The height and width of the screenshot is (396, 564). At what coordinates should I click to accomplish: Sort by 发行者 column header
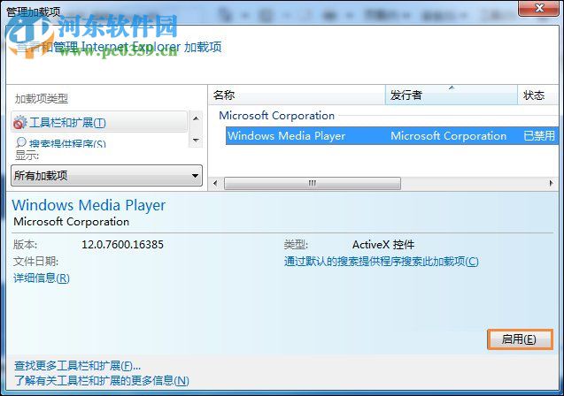coord(451,95)
